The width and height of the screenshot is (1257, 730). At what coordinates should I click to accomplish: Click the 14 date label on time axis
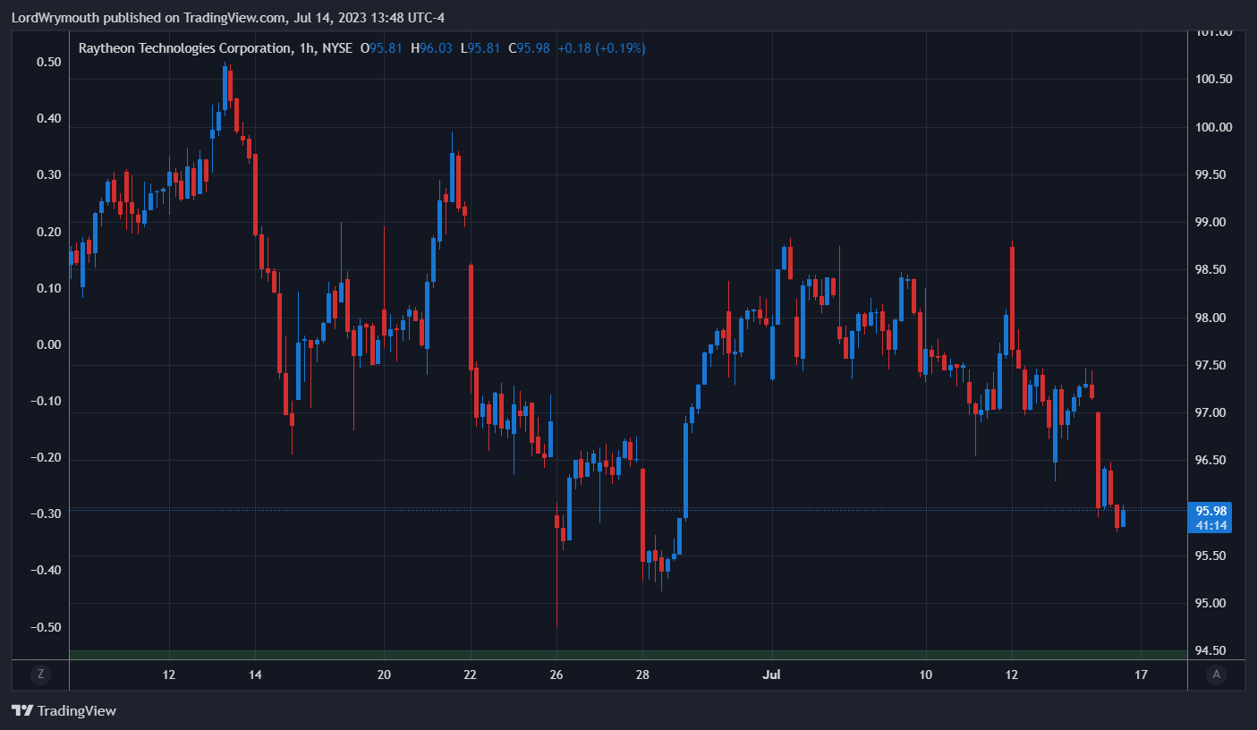pyautogui.click(x=254, y=675)
